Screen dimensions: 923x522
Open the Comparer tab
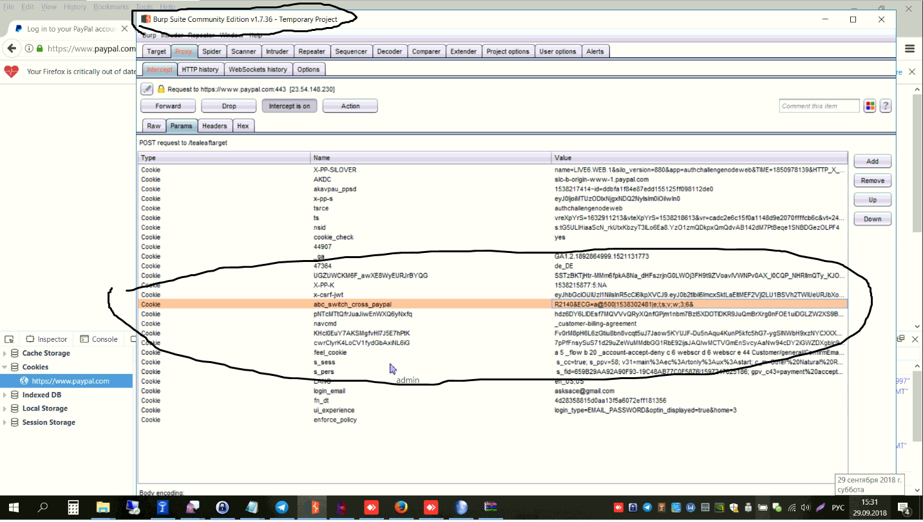click(x=426, y=51)
